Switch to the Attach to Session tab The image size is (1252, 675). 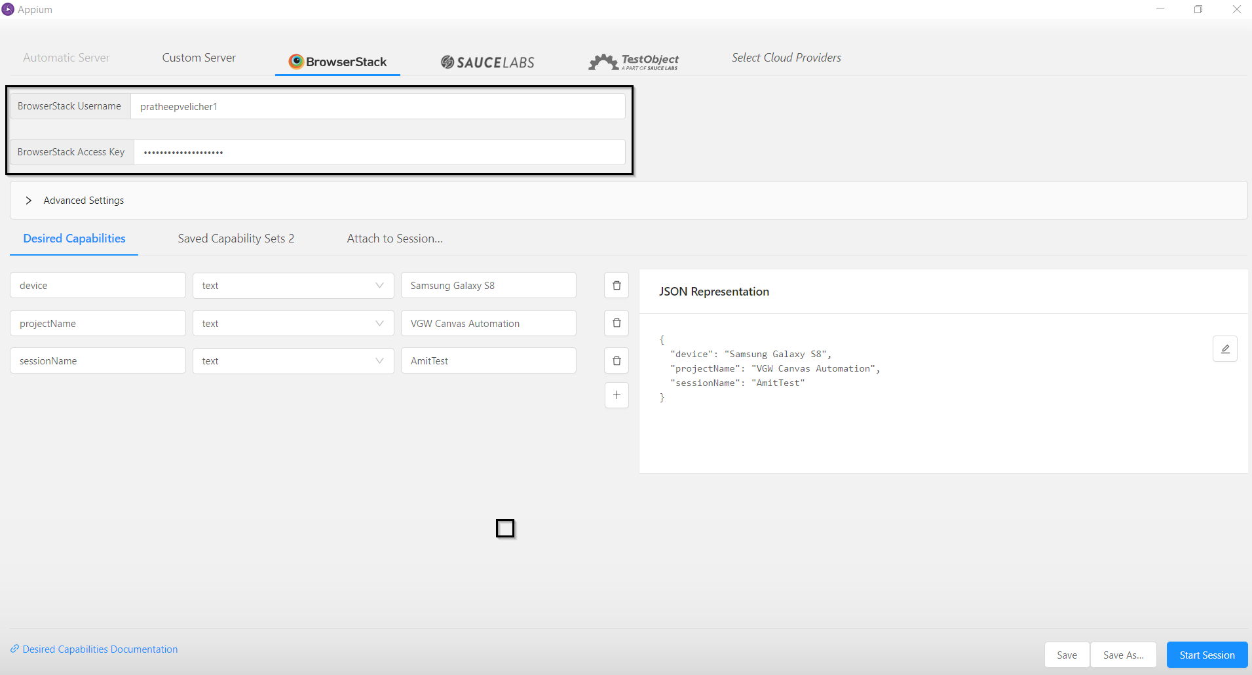tap(394, 238)
